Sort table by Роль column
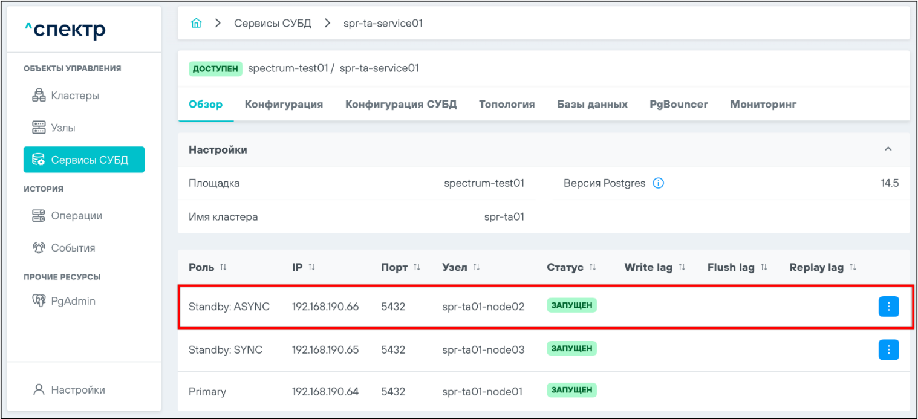The width and height of the screenshot is (918, 419). click(223, 267)
